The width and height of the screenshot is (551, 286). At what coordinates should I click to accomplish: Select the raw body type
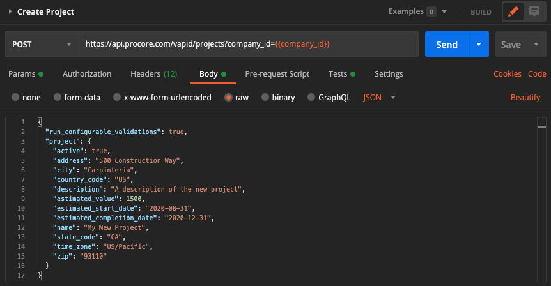(x=228, y=97)
